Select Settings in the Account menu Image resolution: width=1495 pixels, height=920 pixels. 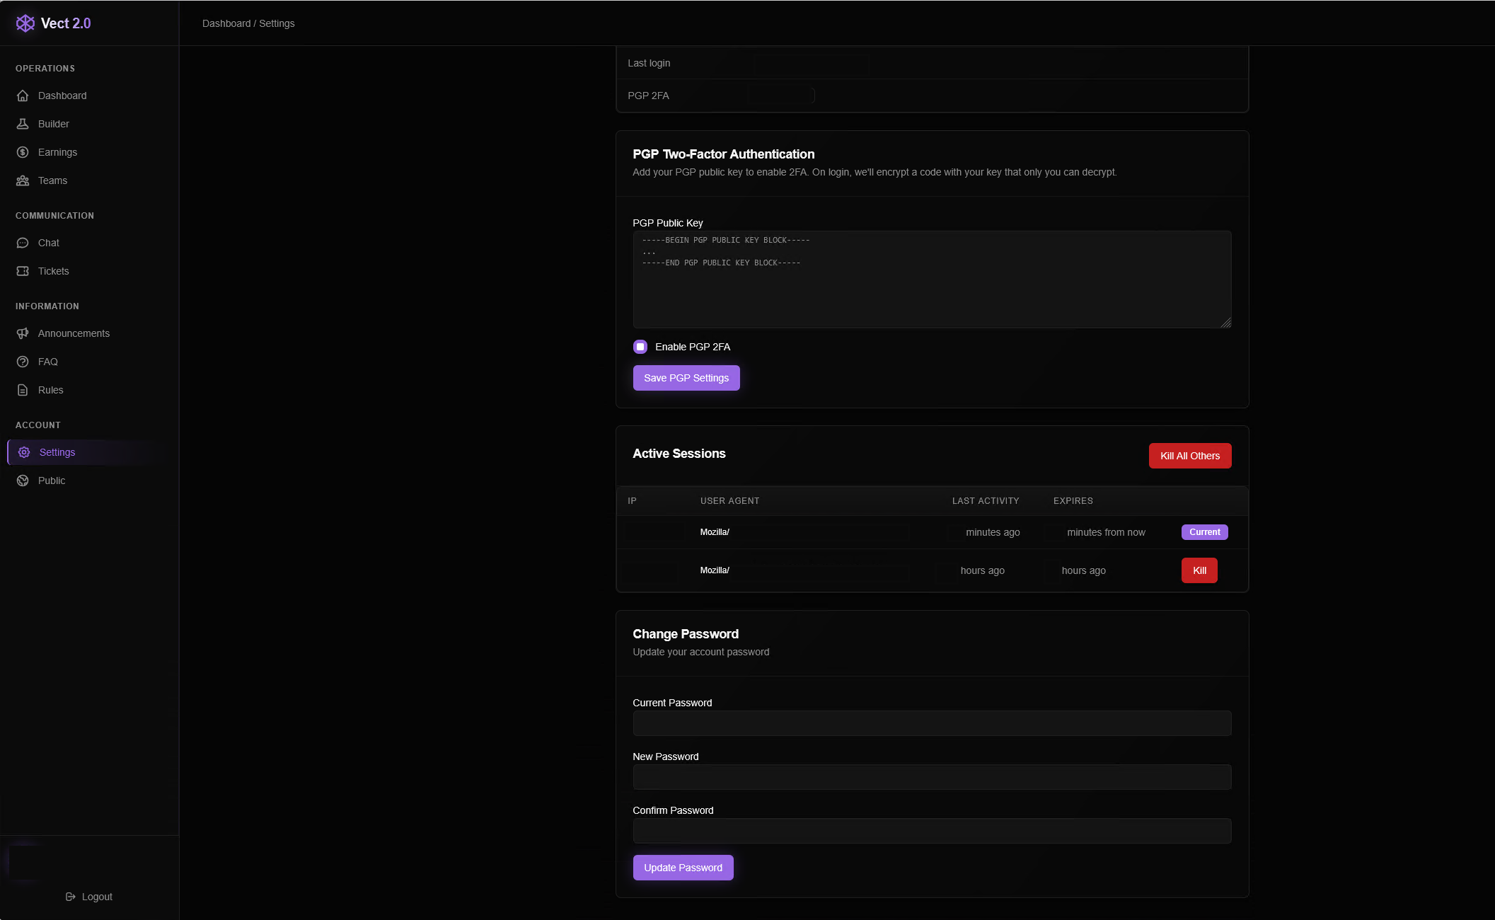coord(57,452)
